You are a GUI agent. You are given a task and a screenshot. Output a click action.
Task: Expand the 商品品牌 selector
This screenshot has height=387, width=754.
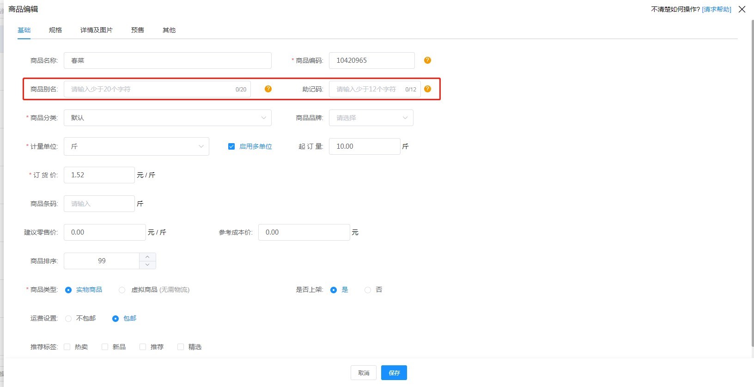[371, 118]
